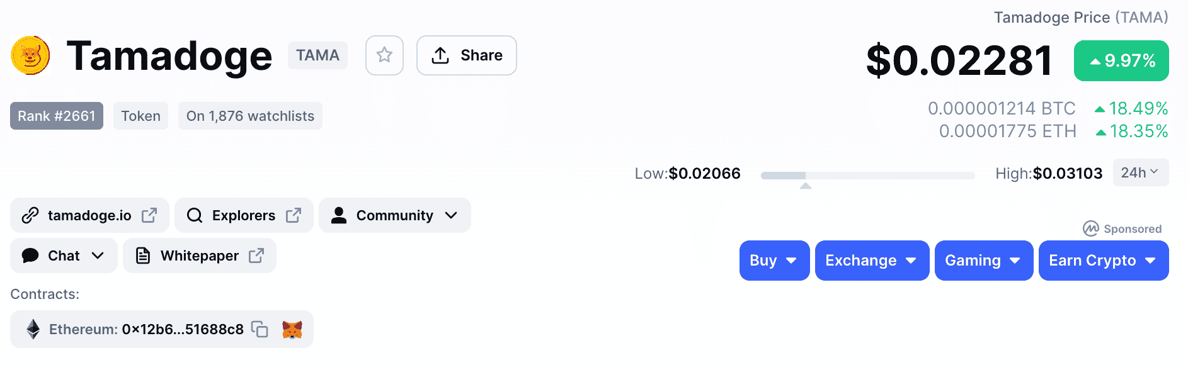Expand the Community dropdown
Screen dimensions: 1188x365
tap(395, 215)
